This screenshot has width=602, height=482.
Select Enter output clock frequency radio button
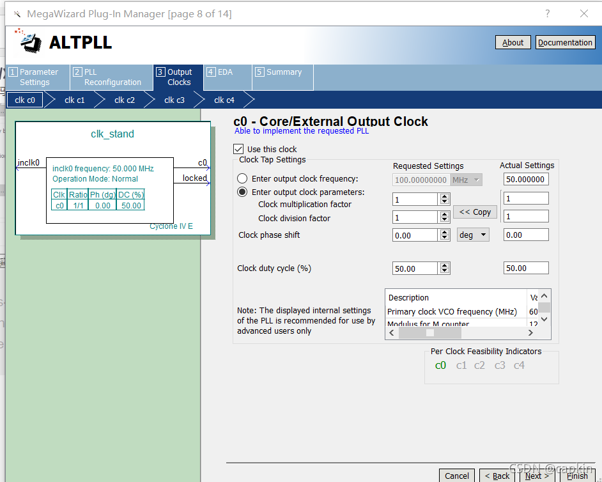pyautogui.click(x=242, y=178)
